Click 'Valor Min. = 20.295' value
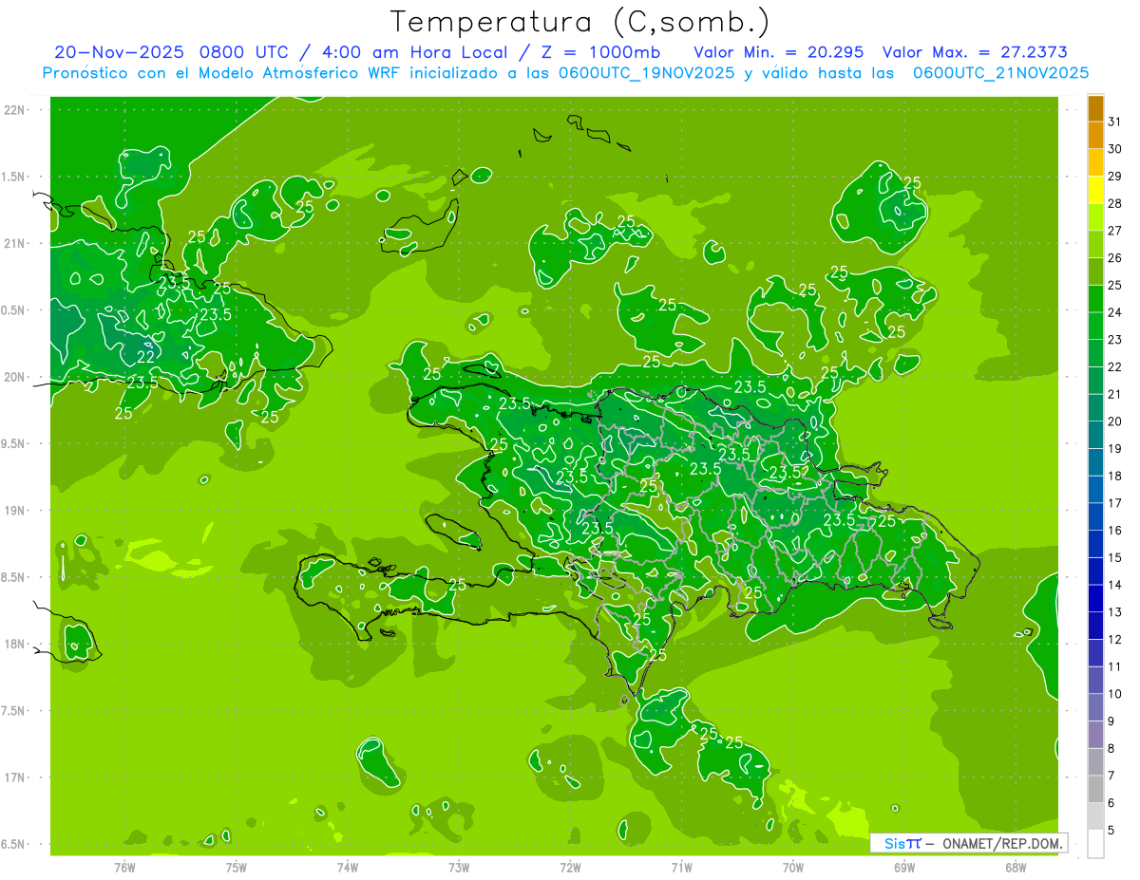 click(x=779, y=52)
